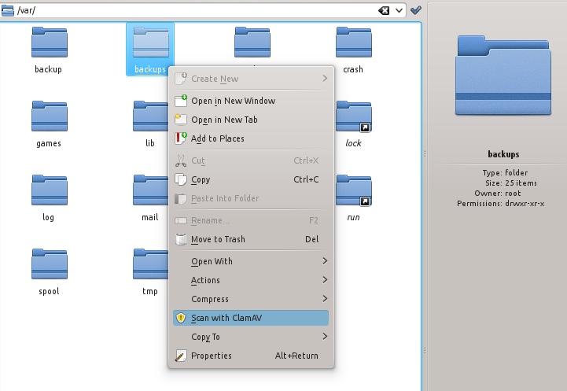Click the Move to Trash bin icon
Image resolution: width=567 pixels, height=391 pixels.
tap(181, 239)
